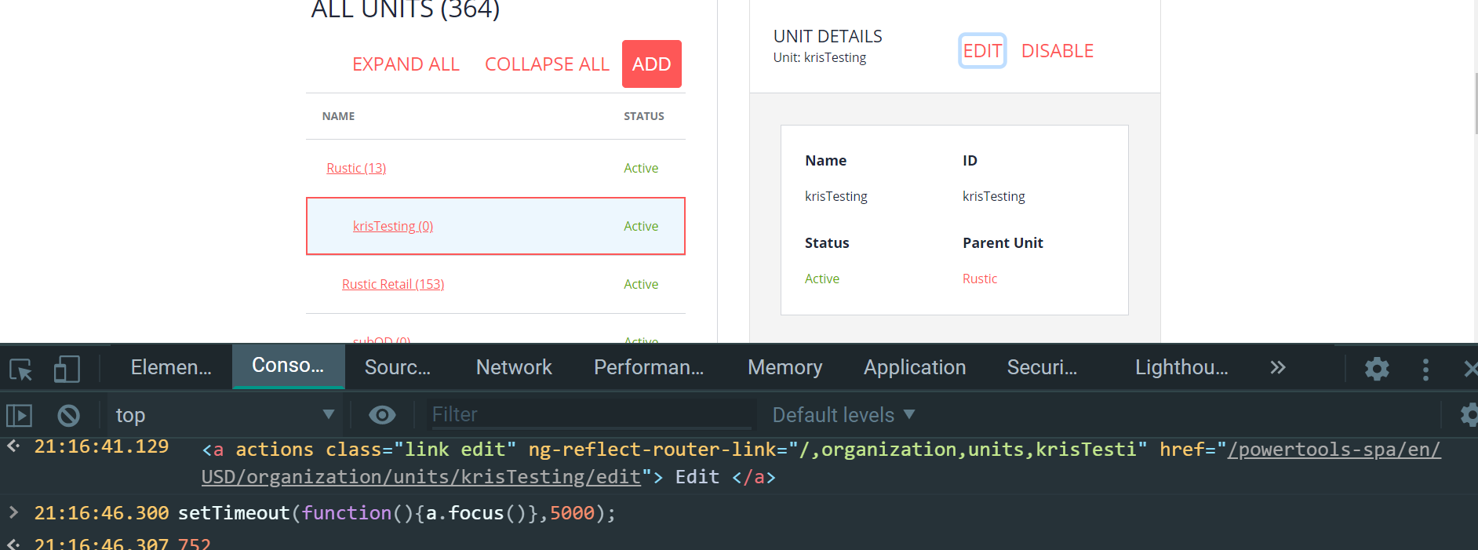The height and width of the screenshot is (550, 1478).
Task: Click the krisTesting ID value
Action: pos(994,196)
